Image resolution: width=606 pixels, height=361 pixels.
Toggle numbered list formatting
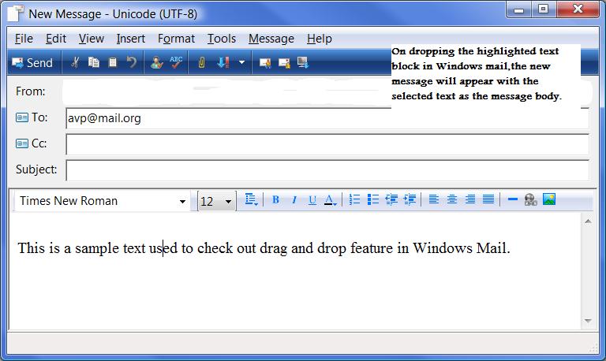pos(354,199)
